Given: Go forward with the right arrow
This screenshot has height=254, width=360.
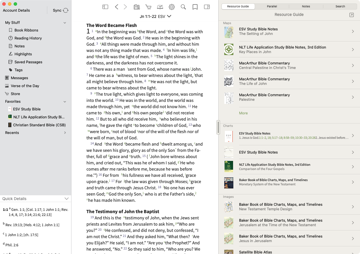Looking at the screenshot, I should pyautogui.click(x=125, y=7).
